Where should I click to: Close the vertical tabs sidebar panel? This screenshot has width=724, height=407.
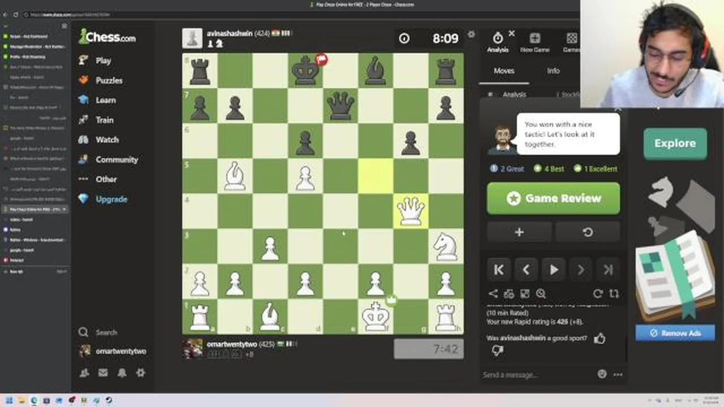coord(64,26)
